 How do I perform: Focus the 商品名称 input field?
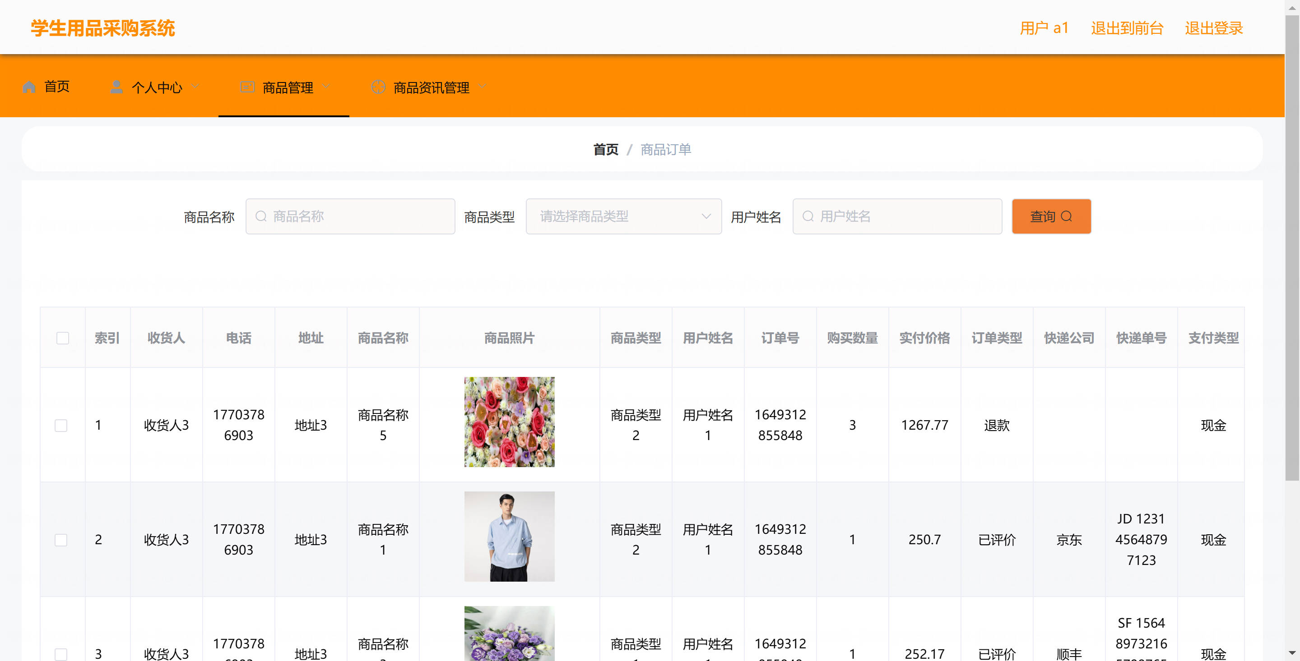click(350, 216)
